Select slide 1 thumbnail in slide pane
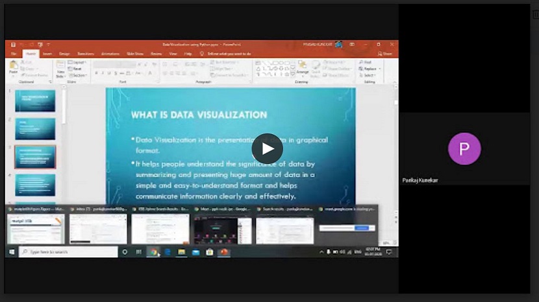 (35, 101)
